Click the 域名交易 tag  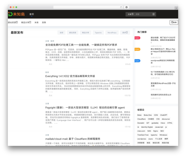click(156, 143)
